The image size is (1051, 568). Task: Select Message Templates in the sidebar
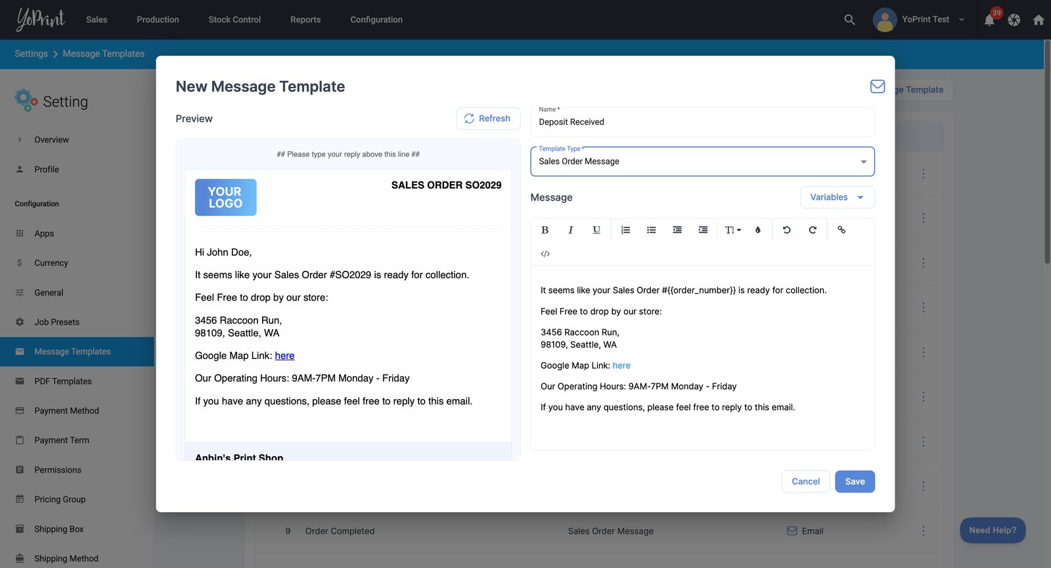click(77, 352)
